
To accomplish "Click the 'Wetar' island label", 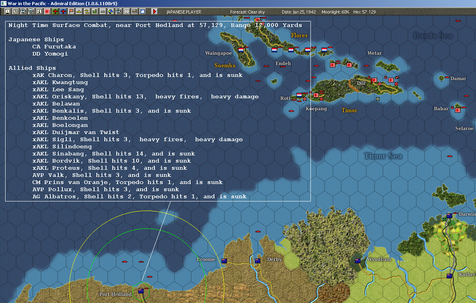I will tap(375, 53).
